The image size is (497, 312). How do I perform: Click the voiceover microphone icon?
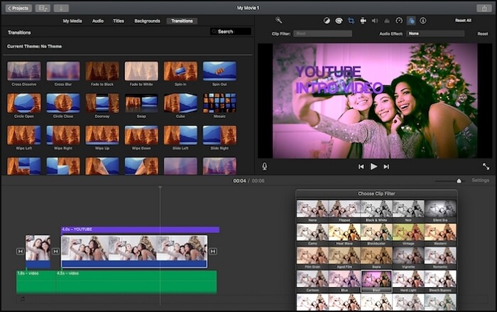[264, 166]
